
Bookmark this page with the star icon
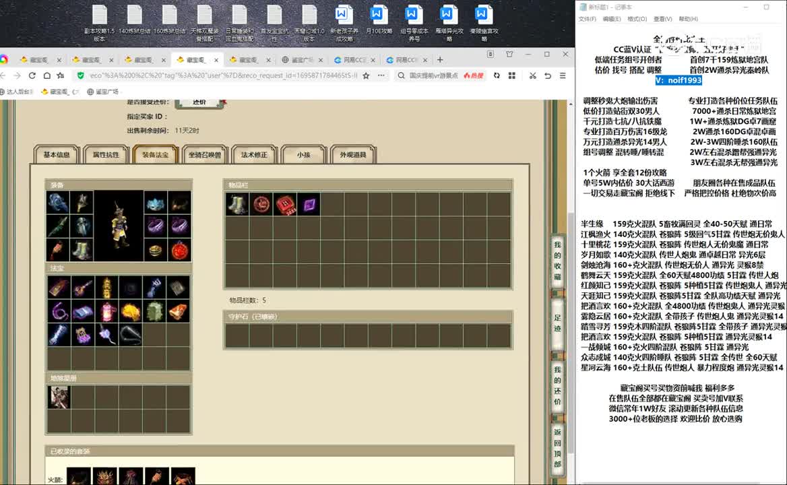pos(366,75)
